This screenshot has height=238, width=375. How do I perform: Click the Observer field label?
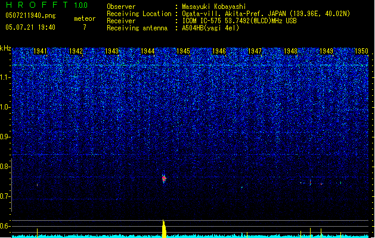point(121,7)
